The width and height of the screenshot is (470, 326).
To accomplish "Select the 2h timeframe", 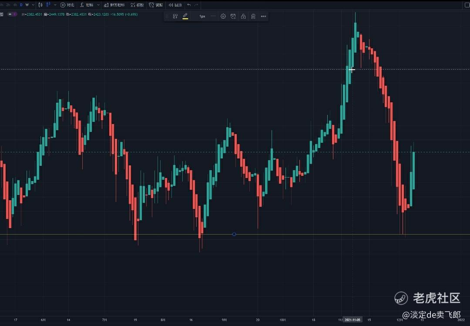I will coord(8,5).
